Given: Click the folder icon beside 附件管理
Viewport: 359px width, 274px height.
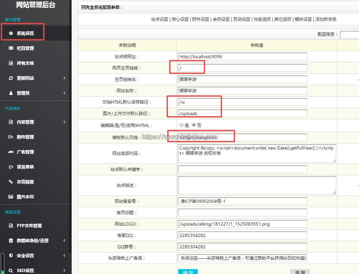Looking at the screenshot, I should click(x=11, y=137).
